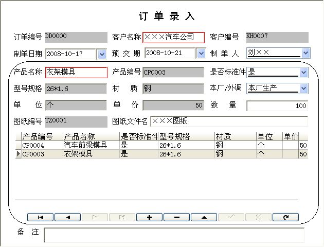Click the 单价 field showing 50
The width and height of the screenshot is (324, 247).
[x=173, y=105]
